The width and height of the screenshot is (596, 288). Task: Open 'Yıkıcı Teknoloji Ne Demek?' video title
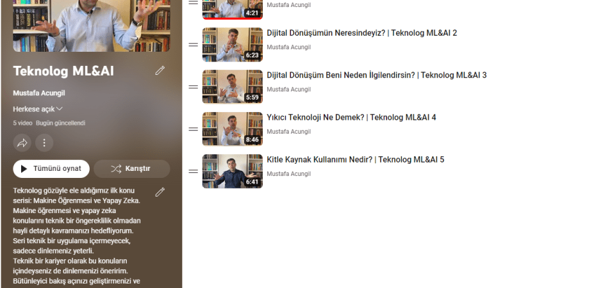click(x=351, y=118)
